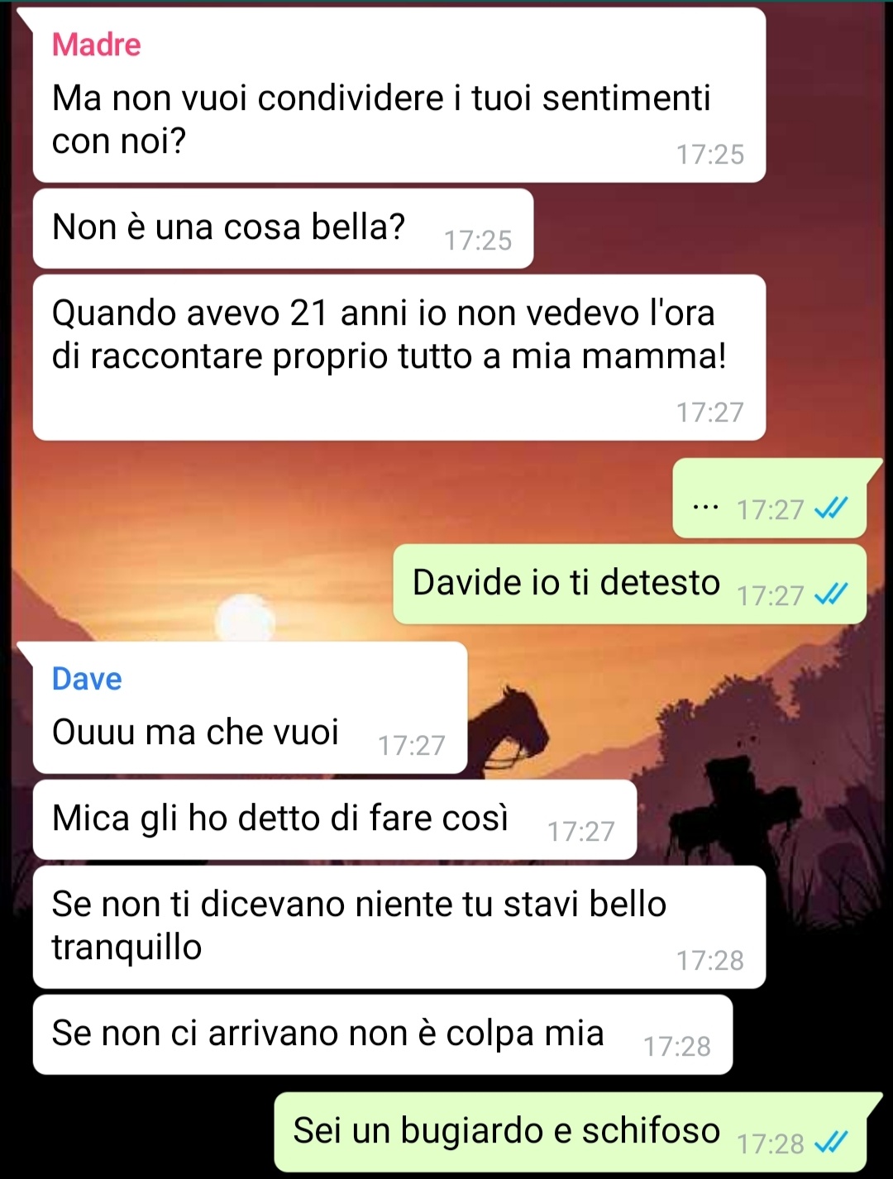Select message 'Quando avevo 21 anni'

399,357
